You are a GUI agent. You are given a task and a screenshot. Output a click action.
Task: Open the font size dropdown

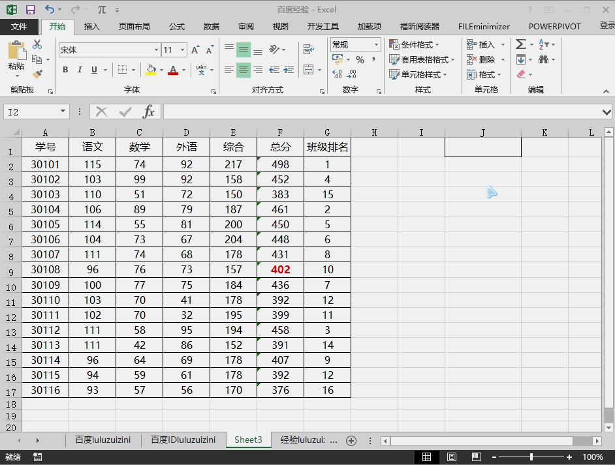(x=182, y=50)
